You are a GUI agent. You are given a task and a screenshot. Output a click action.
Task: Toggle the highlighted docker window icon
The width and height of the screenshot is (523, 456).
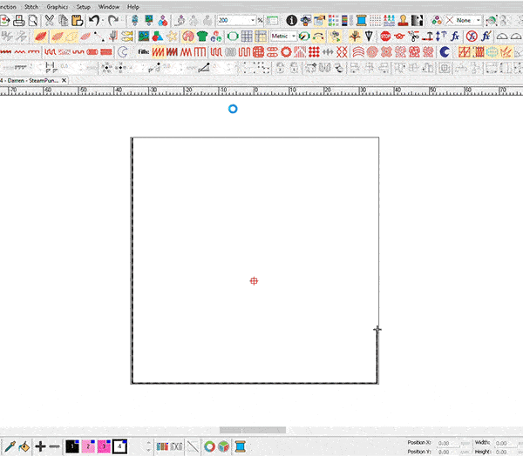[319, 21]
